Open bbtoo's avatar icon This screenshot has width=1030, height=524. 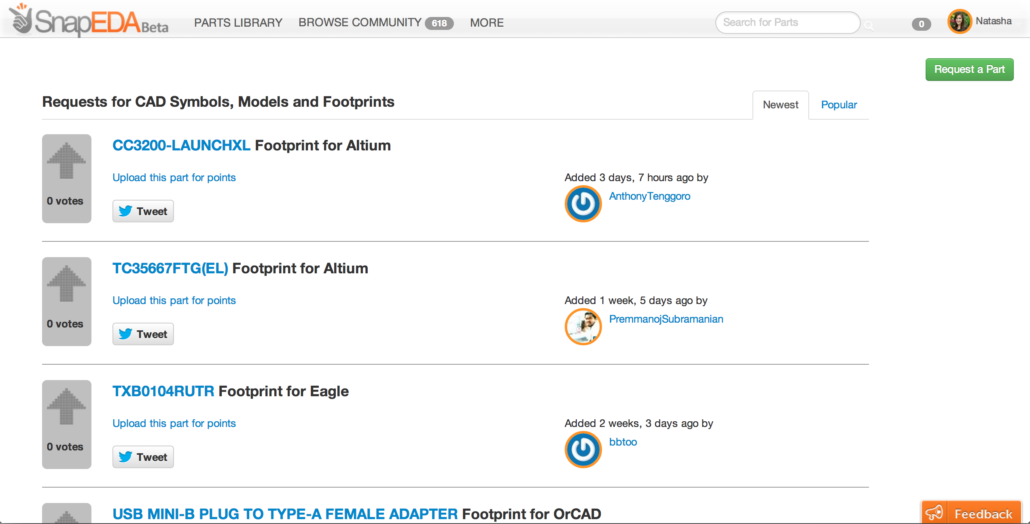tap(583, 450)
